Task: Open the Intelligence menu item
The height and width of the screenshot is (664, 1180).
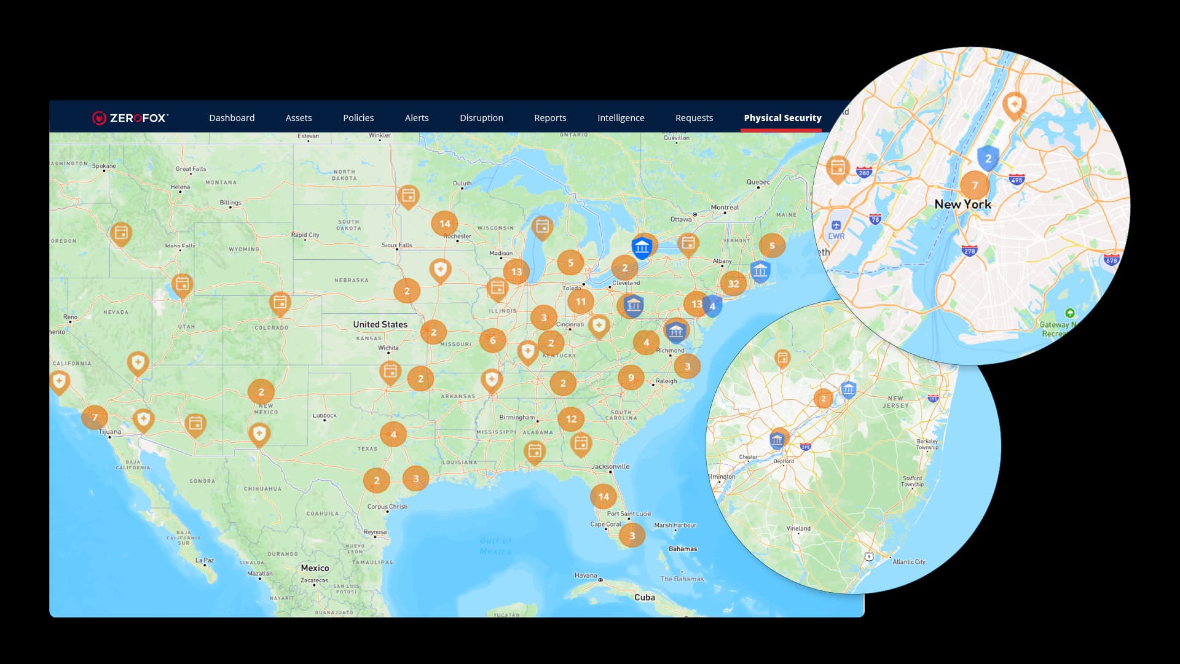Action: click(621, 117)
